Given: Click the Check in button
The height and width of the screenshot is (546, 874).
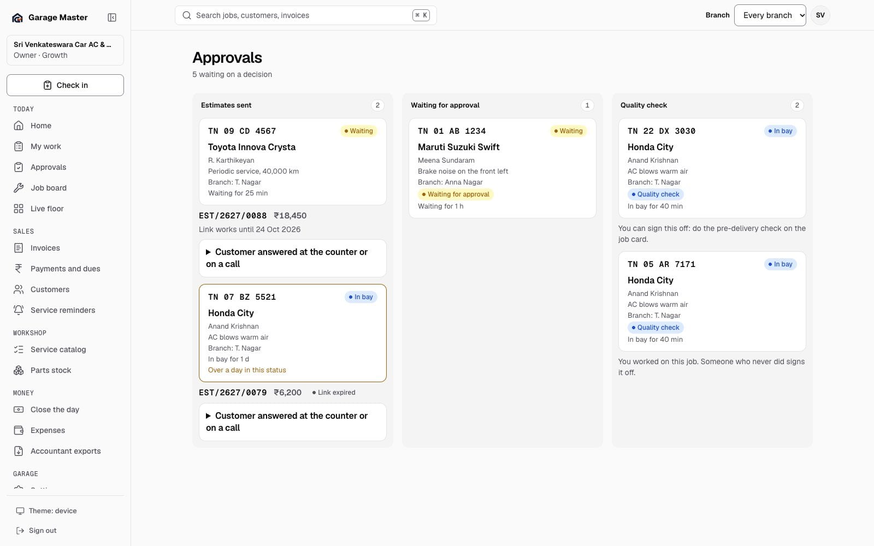Looking at the screenshot, I should [65, 85].
